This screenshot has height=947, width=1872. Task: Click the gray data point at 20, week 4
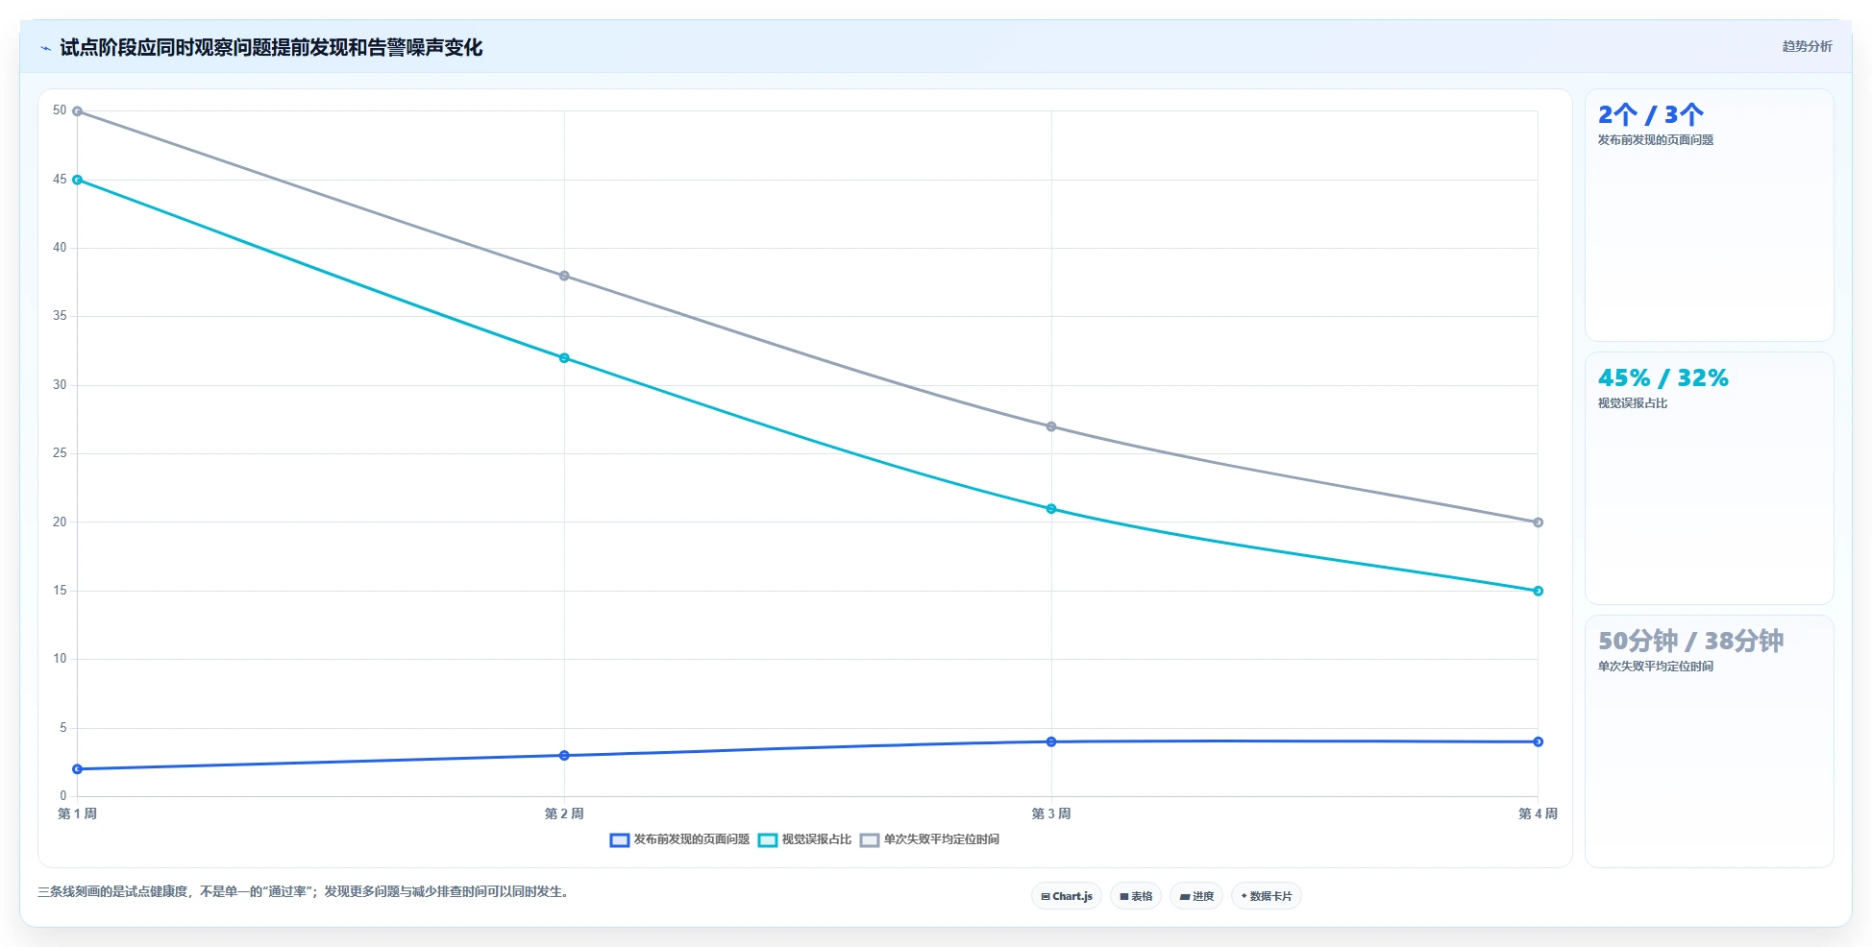click(1539, 522)
